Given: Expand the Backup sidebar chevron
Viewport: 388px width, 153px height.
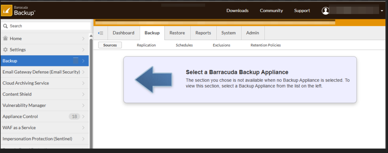Looking at the screenshot, I should tap(83, 61).
